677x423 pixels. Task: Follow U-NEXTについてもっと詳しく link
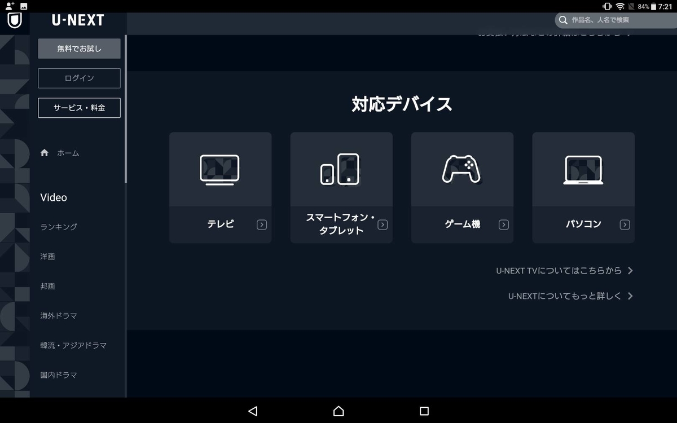565,296
